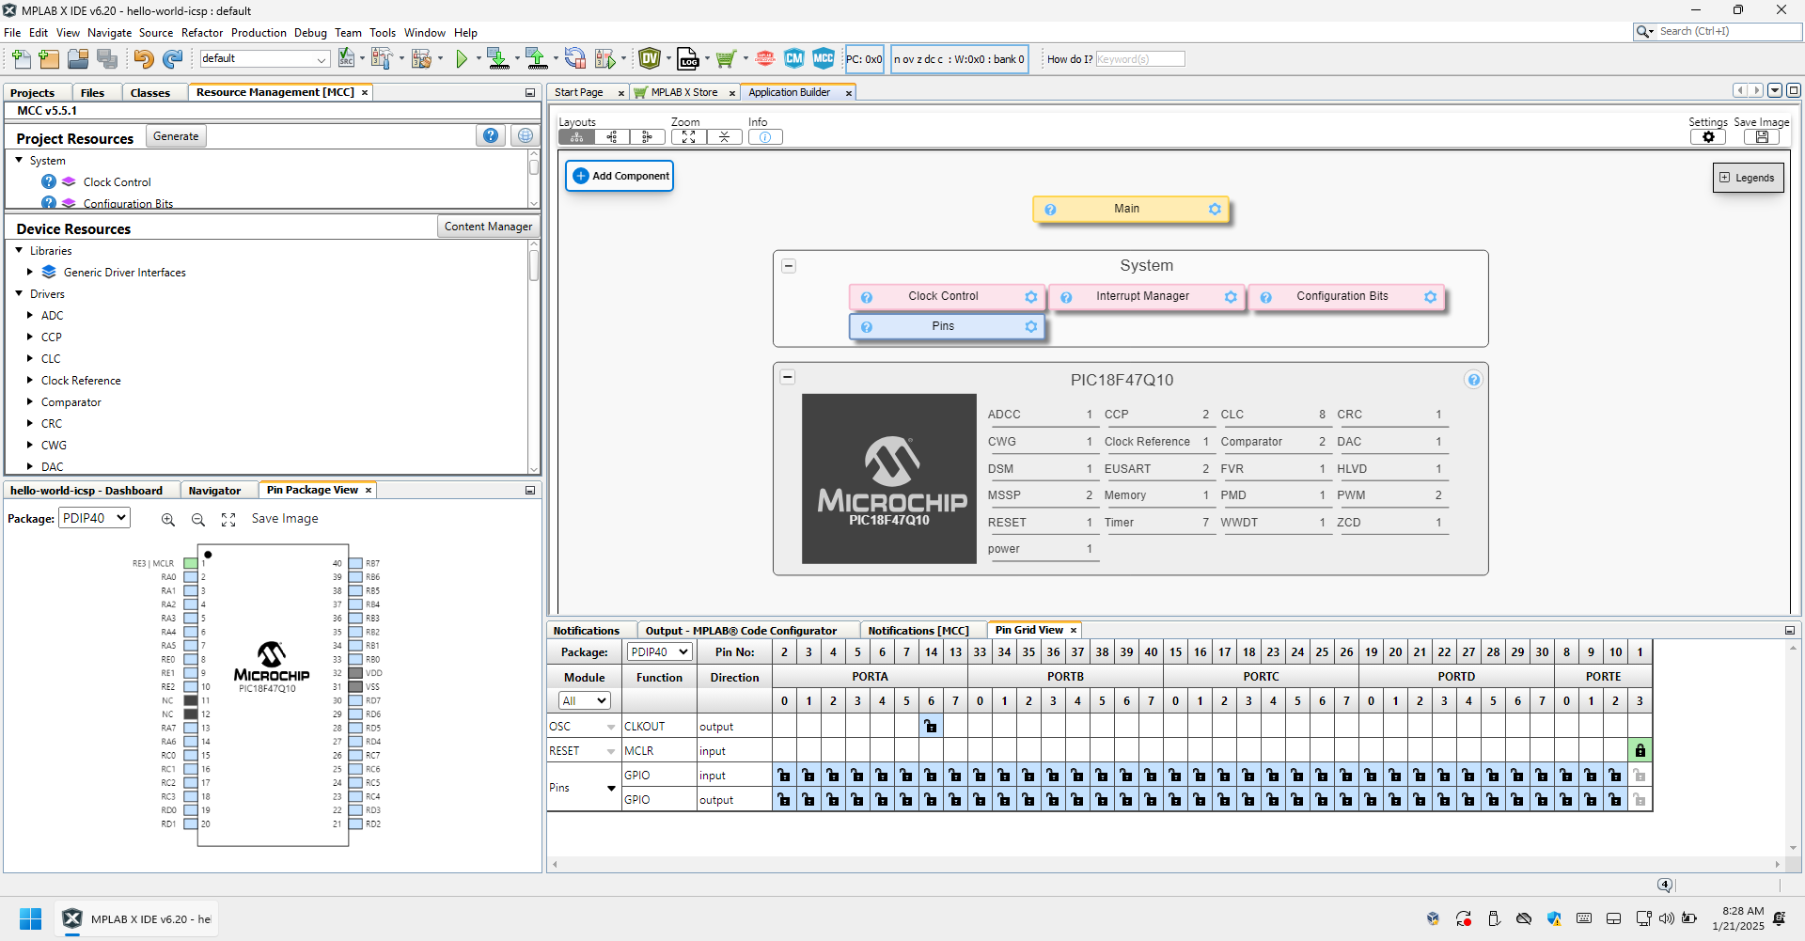Click the How do I keyword search field
The width and height of the screenshot is (1805, 941).
1139,59
